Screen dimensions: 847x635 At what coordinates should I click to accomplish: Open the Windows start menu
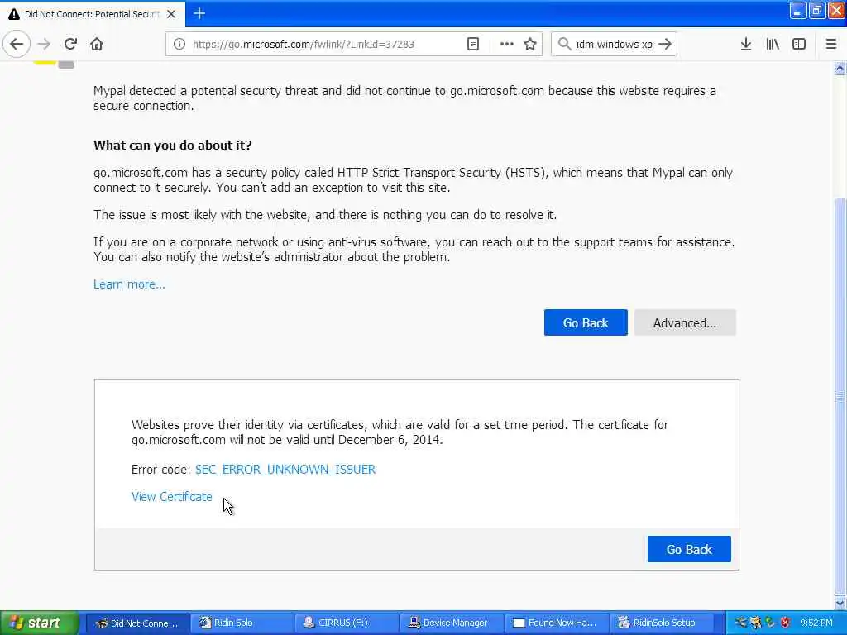[40, 623]
